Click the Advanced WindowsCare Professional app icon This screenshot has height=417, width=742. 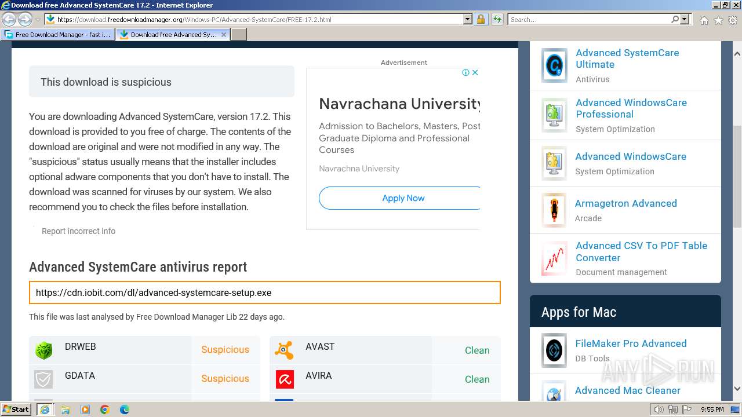[x=554, y=115]
